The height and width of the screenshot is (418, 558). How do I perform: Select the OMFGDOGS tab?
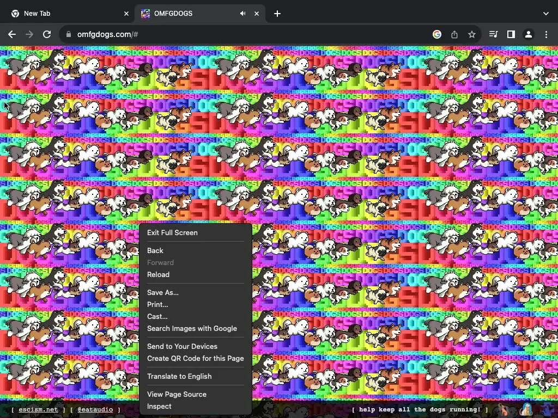(x=199, y=14)
